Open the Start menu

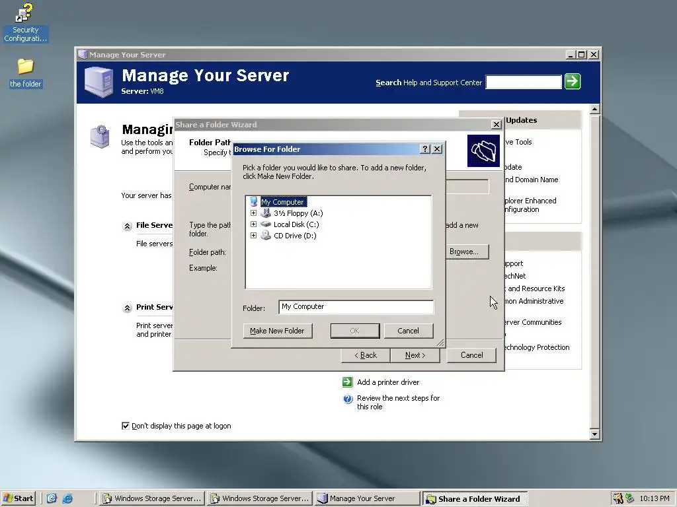click(x=18, y=498)
